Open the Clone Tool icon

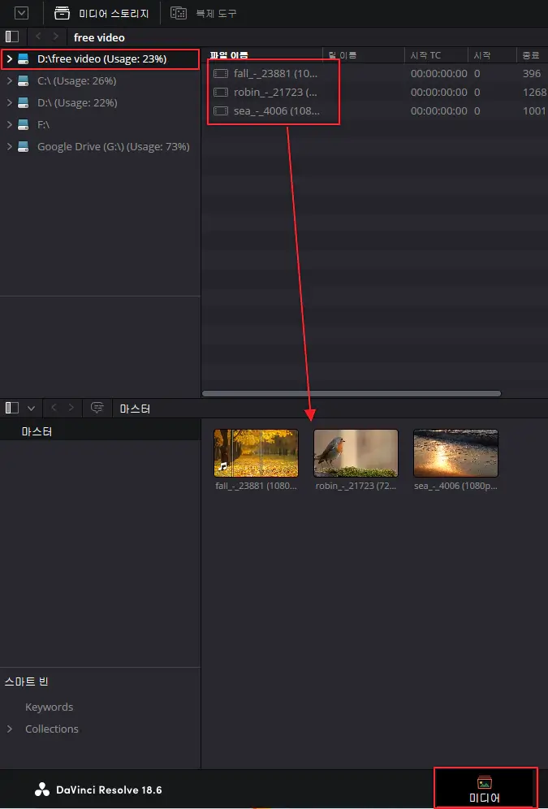click(x=179, y=14)
